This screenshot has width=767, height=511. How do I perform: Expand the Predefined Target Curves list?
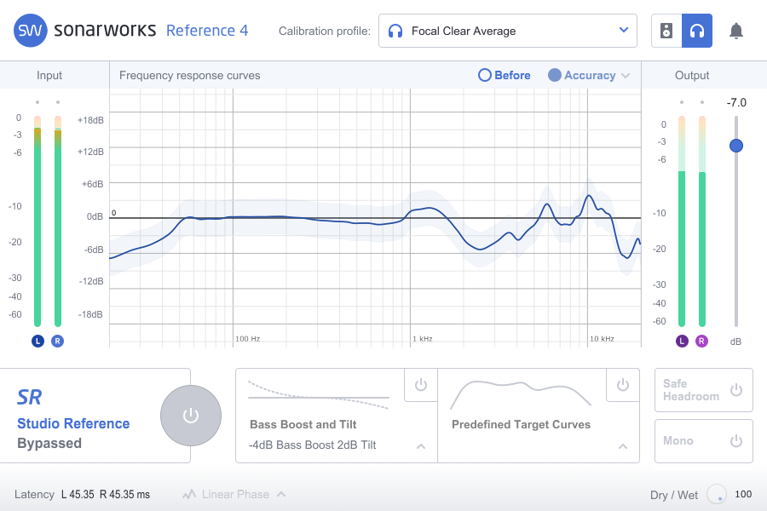click(x=622, y=445)
